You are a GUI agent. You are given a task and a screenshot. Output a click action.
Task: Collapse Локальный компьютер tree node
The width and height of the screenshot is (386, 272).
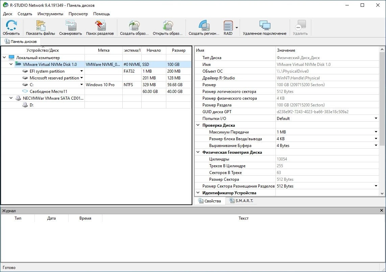tap(4, 57)
